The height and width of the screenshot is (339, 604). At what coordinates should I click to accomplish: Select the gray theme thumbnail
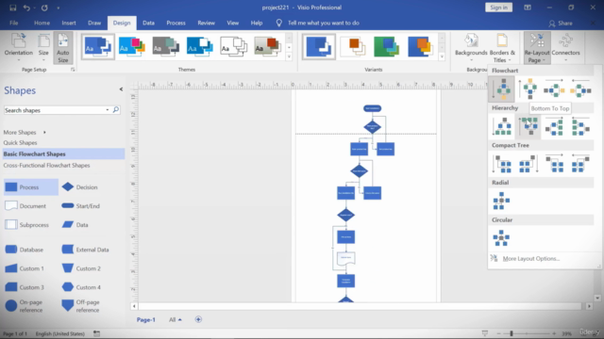coord(166,46)
